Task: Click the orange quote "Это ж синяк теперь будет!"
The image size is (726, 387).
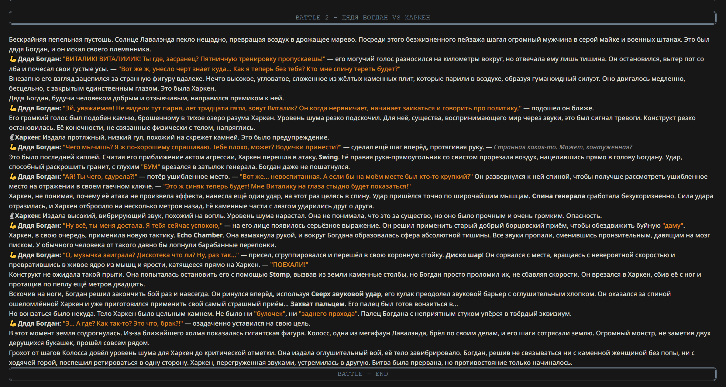Action: coord(207,186)
